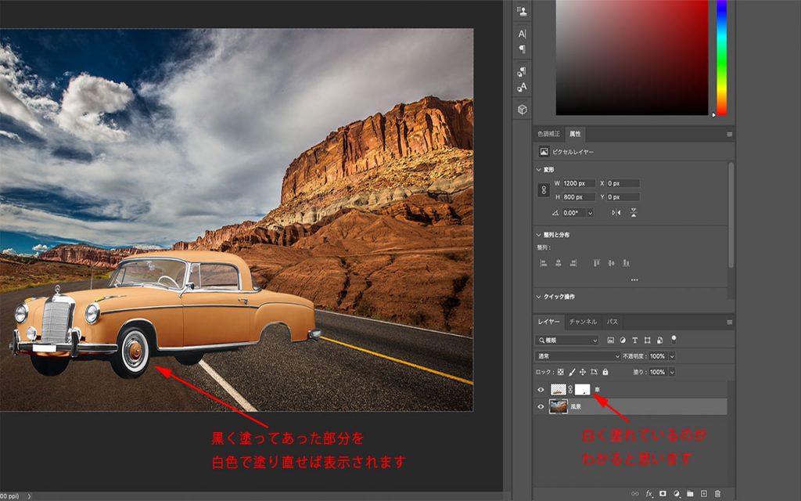Switch to the レイヤー tab
The height and width of the screenshot is (501, 801).
pos(548,322)
